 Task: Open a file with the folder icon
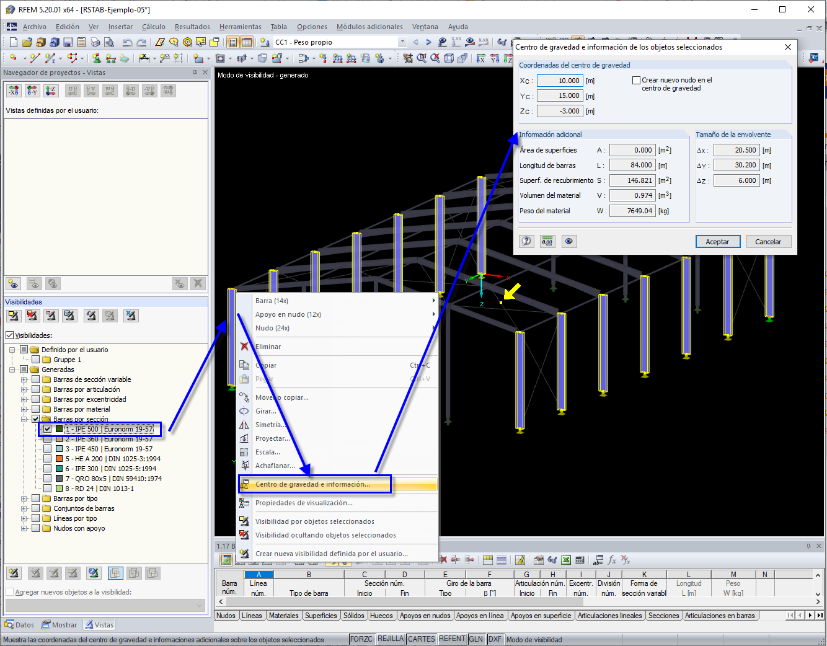point(27,42)
